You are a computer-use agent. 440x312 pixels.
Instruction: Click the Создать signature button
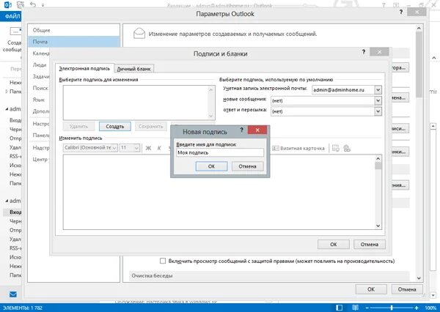[x=115, y=127]
